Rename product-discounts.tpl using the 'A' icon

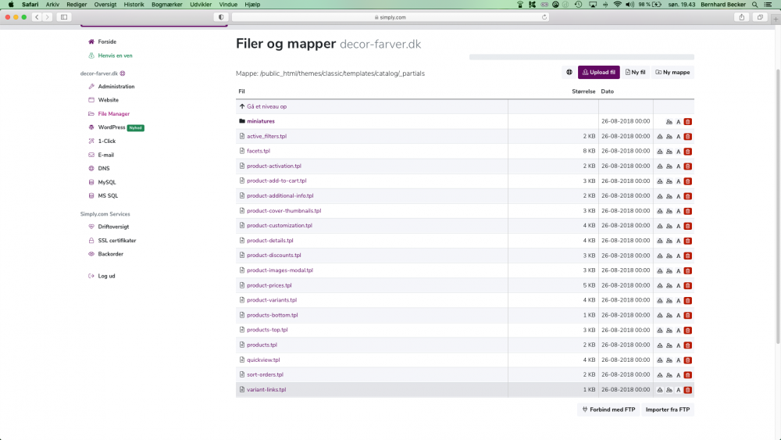coord(678,256)
